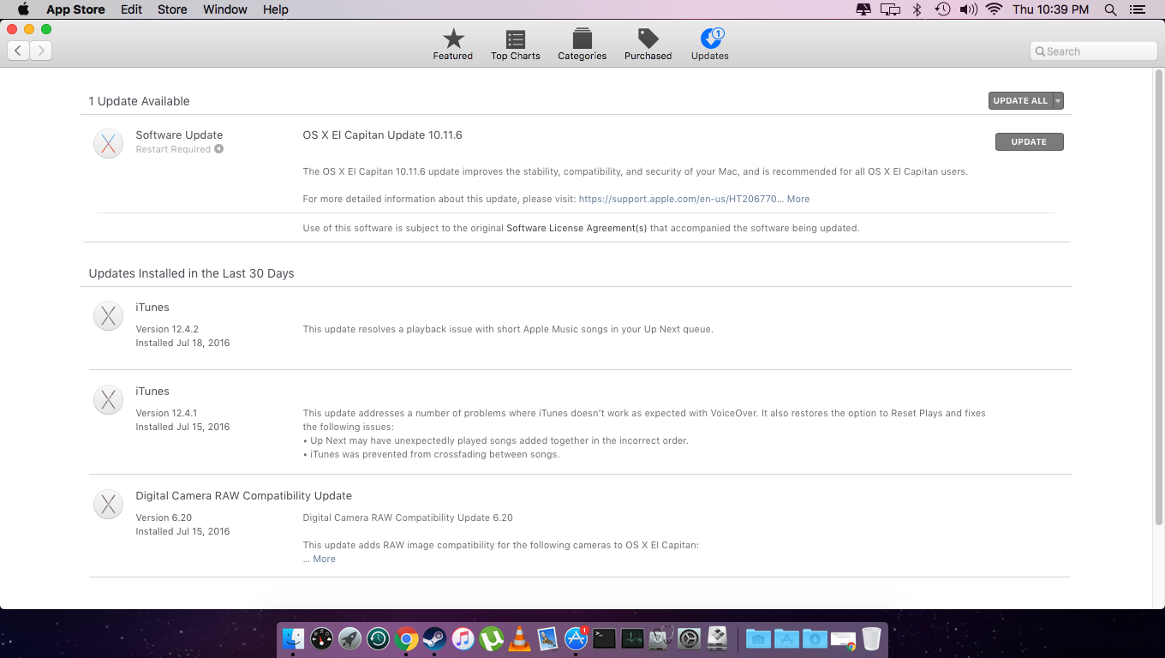1165x658 pixels.
Task: Open the Categories section
Action: [582, 45]
